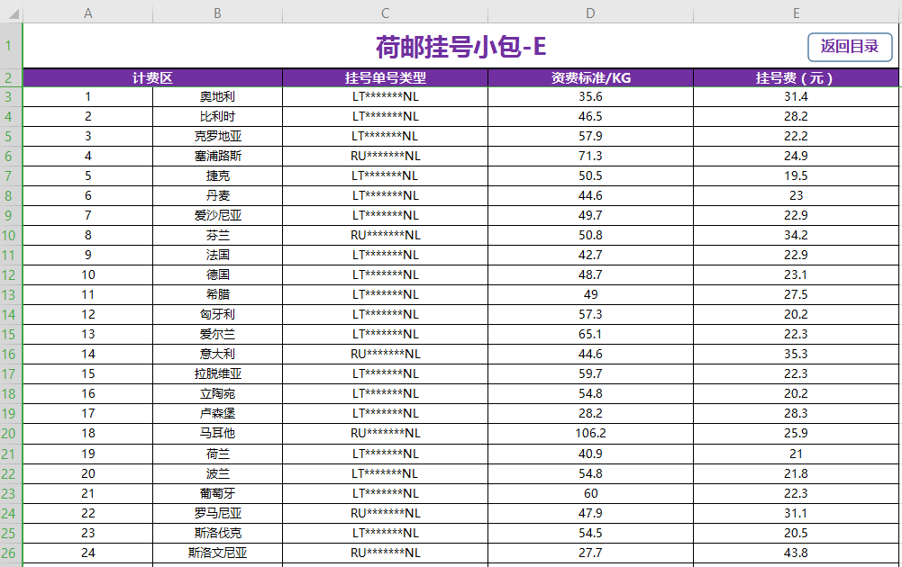Select column D header
Screen dimensions: 902x567
590,13
